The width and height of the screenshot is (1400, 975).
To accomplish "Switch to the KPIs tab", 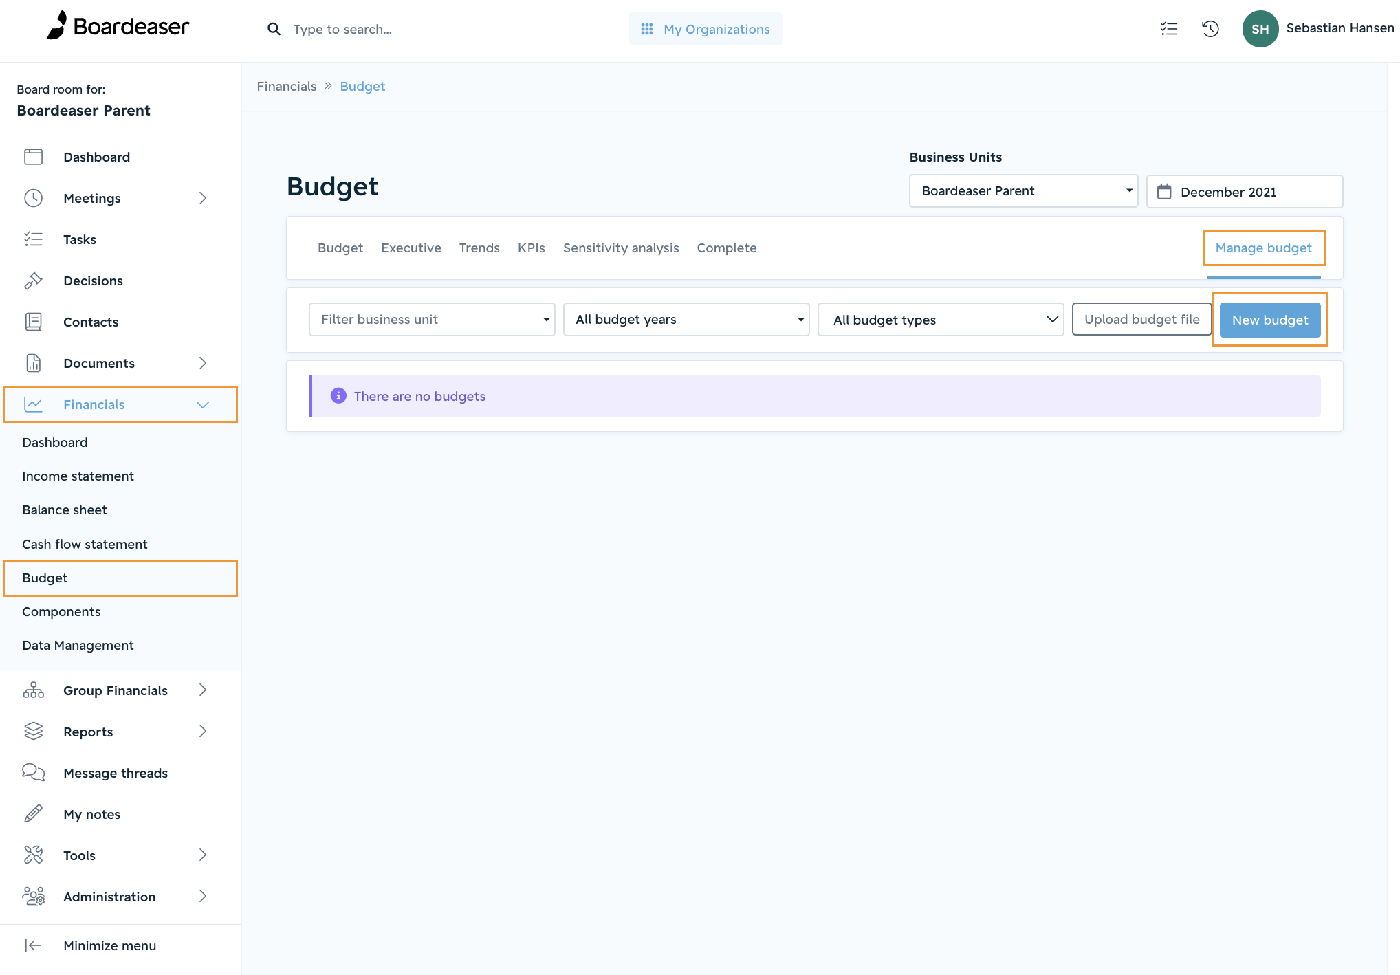I will tap(532, 248).
